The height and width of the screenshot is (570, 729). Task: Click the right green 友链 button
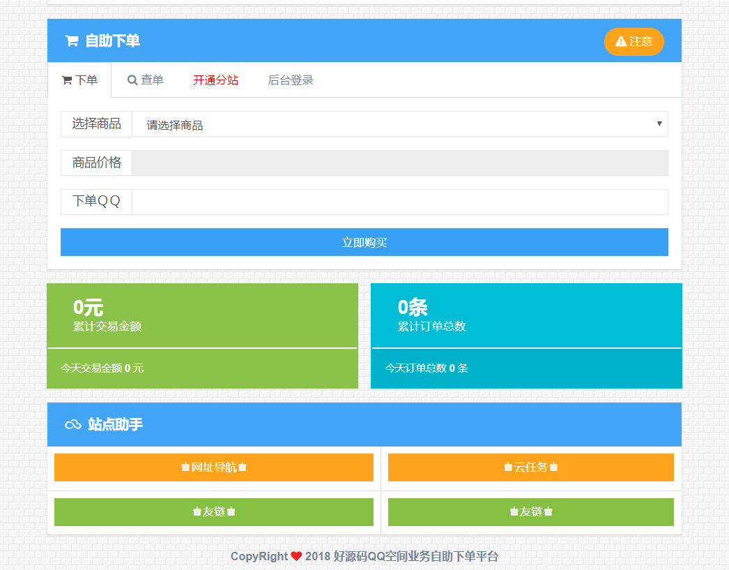click(530, 511)
